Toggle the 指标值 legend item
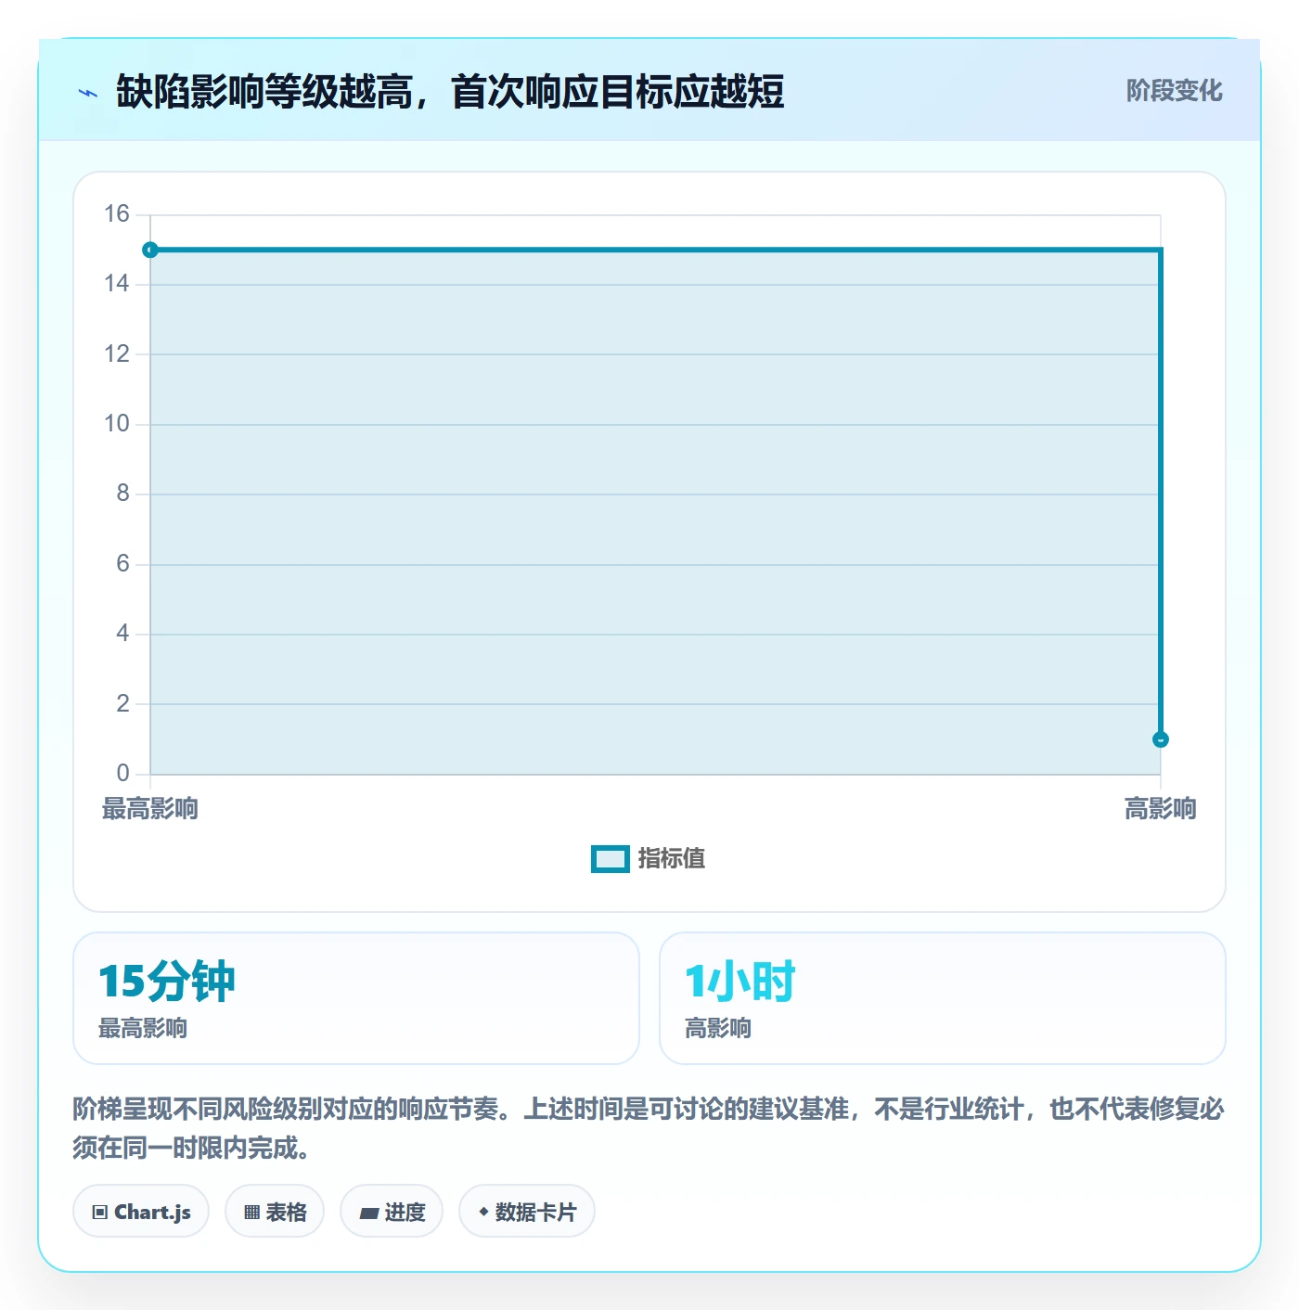This screenshot has height=1310, width=1299. (x=648, y=859)
